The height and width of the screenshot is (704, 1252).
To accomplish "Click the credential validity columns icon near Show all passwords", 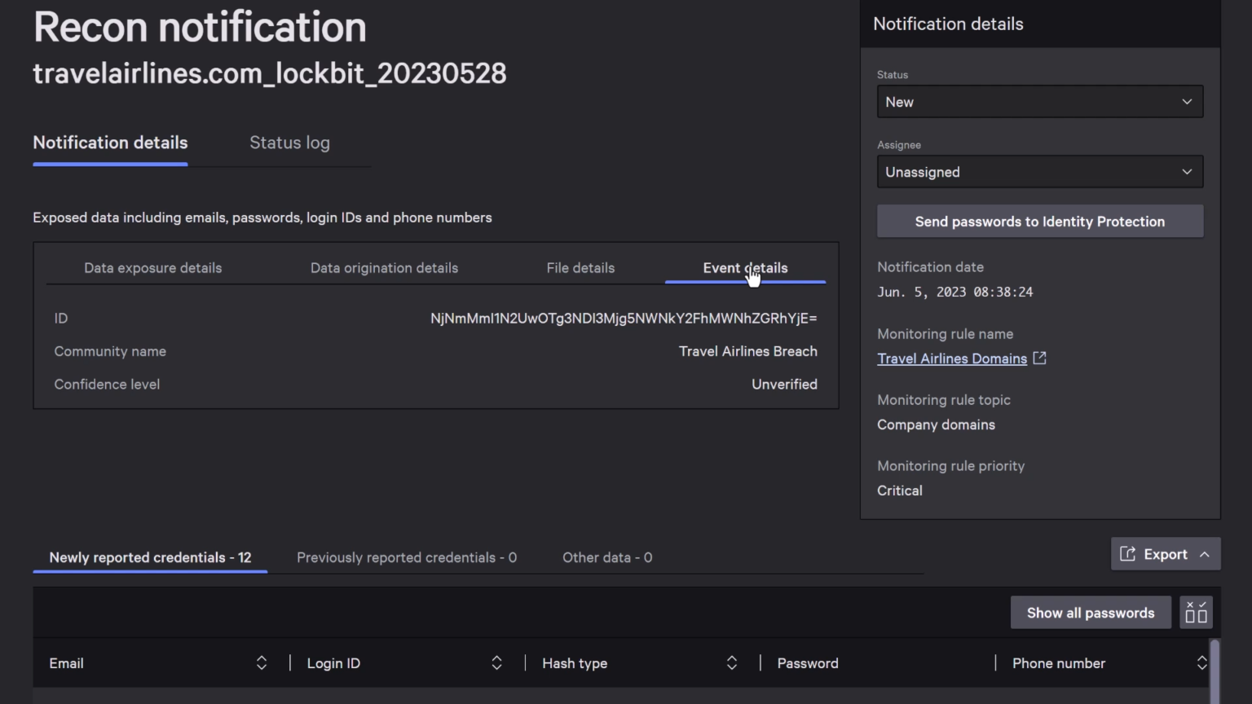I will (x=1196, y=612).
